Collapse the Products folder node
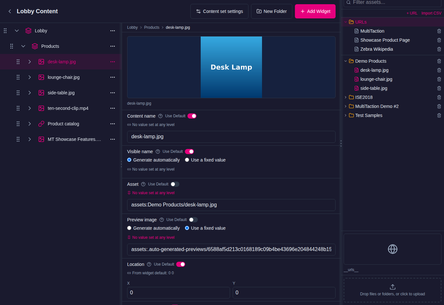Screen dimensions: 444x305 point(23,46)
